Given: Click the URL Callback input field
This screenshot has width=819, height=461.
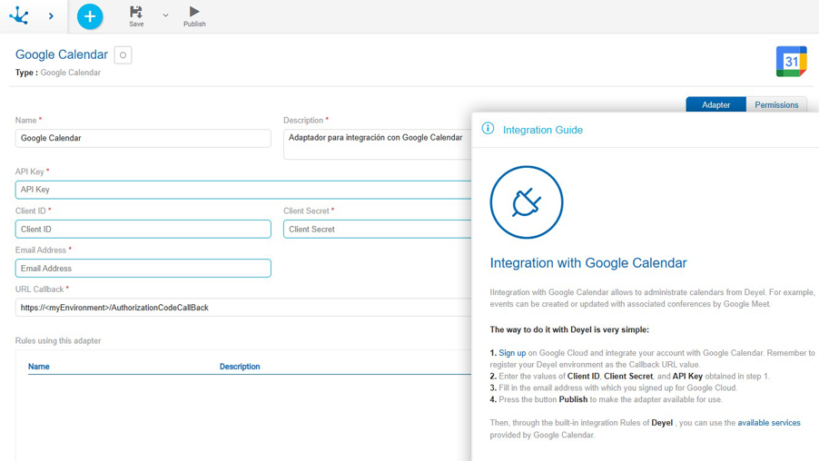Looking at the screenshot, I should point(243,308).
